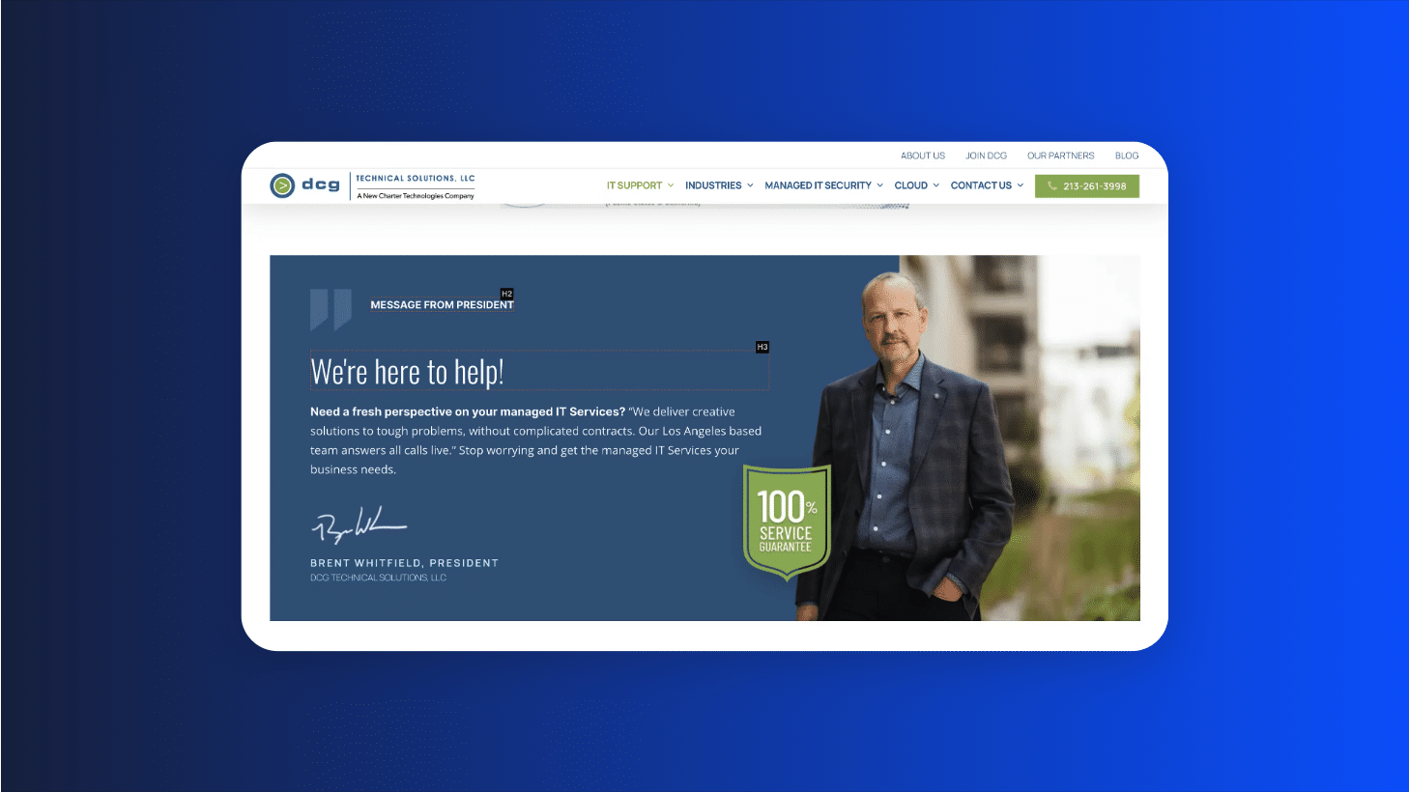Click the DCG circular logo icon
The height and width of the screenshot is (792, 1409).
click(x=282, y=185)
